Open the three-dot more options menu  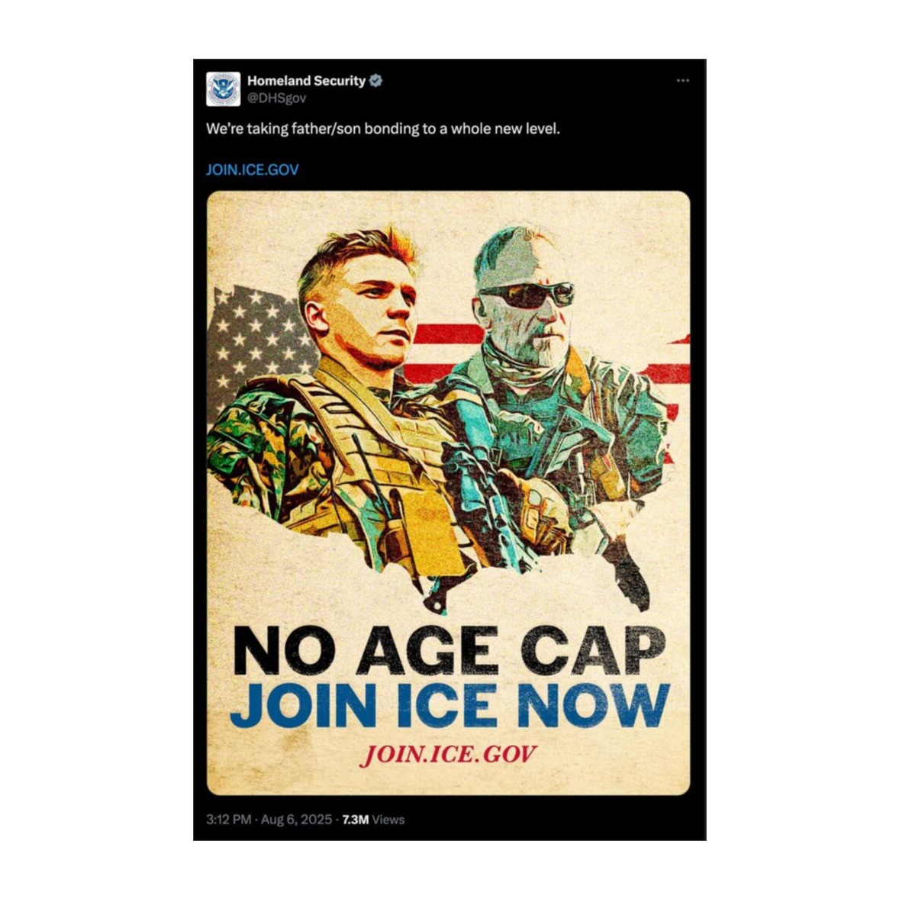tap(682, 81)
